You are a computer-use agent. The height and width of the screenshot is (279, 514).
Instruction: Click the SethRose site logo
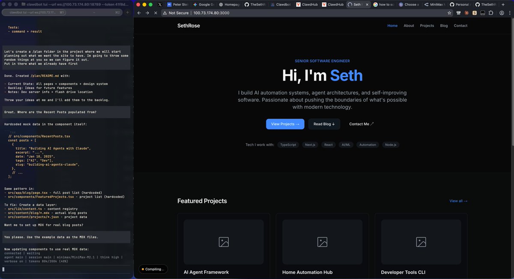click(x=188, y=26)
